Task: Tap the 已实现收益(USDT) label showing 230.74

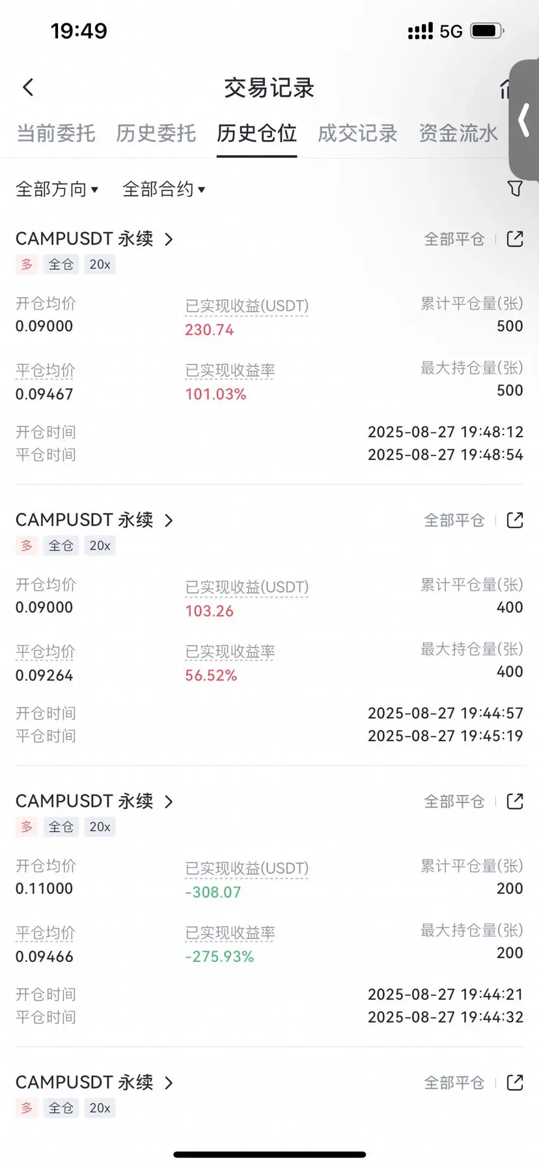Action: [247, 306]
